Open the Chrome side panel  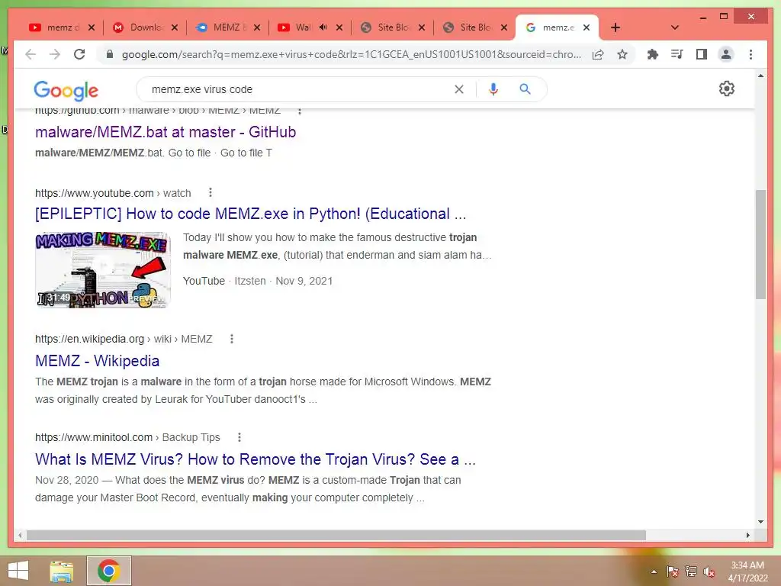pyautogui.click(x=702, y=54)
